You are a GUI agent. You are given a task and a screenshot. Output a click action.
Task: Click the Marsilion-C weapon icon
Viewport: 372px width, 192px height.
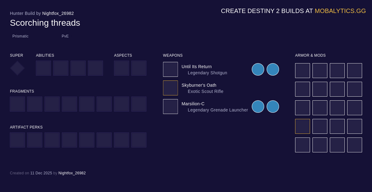click(170, 107)
